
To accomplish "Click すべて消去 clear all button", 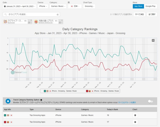I will [x=139, y=14].
